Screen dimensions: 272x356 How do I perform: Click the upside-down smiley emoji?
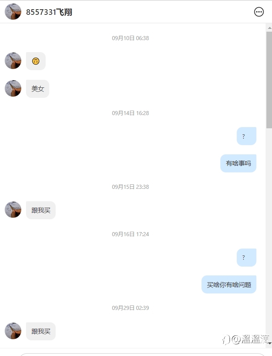click(x=36, y=61)
